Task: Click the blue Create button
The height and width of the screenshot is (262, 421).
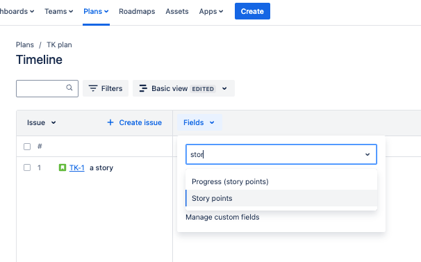Action: pyautogui.click(x=252, y=11)
